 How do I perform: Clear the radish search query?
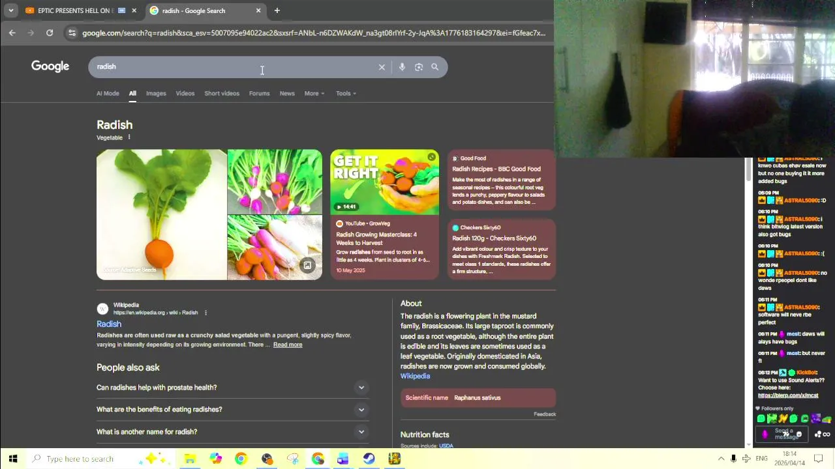click(382, 67)
